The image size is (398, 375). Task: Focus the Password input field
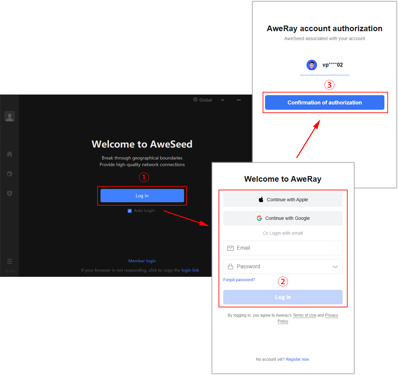point(283,267)
